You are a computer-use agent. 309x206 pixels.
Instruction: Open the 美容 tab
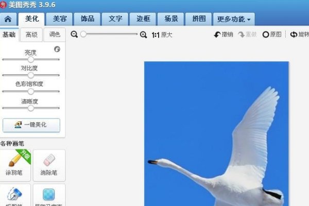click(60, 19)
